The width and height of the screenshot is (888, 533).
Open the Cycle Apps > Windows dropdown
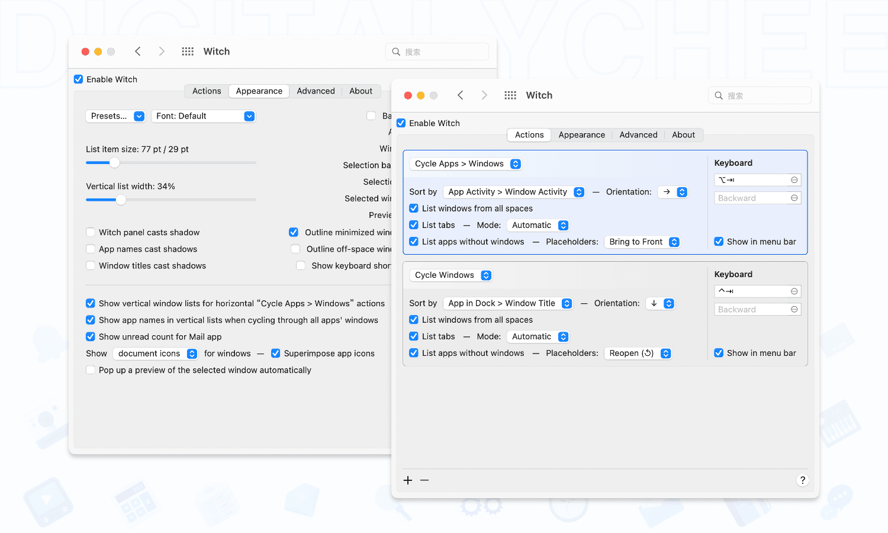466,164
